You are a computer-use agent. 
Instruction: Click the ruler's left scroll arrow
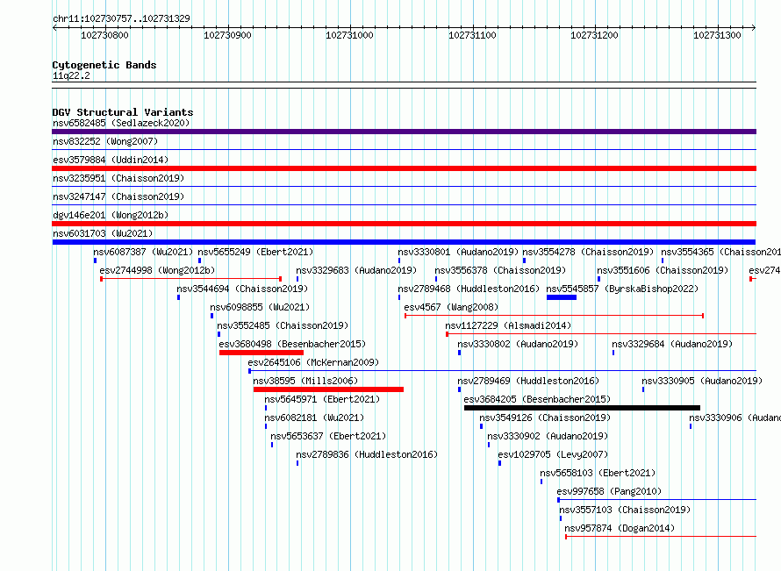(x=54, y=28)
